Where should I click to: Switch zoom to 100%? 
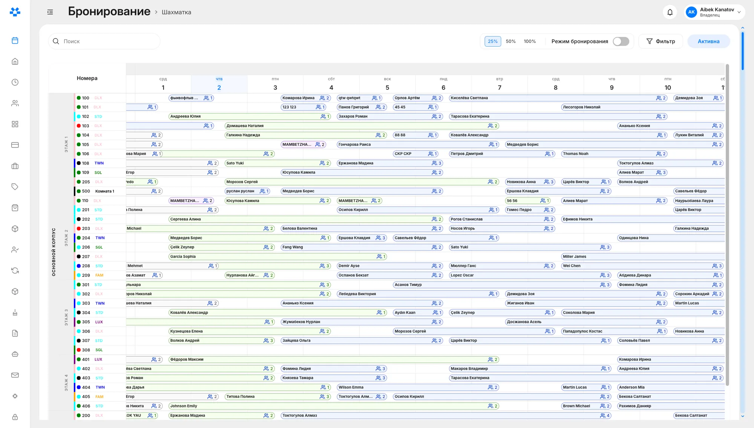(530, 41)
